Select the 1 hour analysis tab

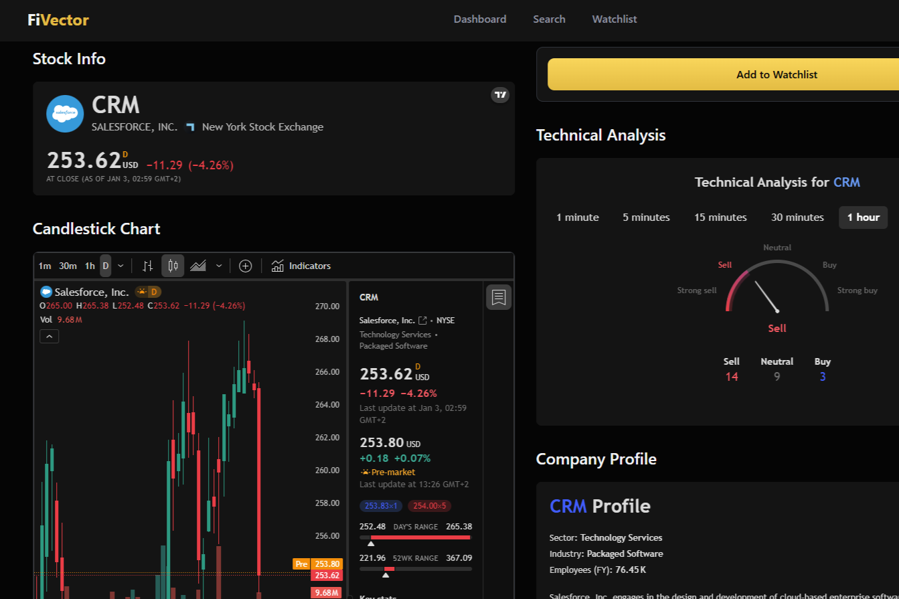(x=864, y=218)
